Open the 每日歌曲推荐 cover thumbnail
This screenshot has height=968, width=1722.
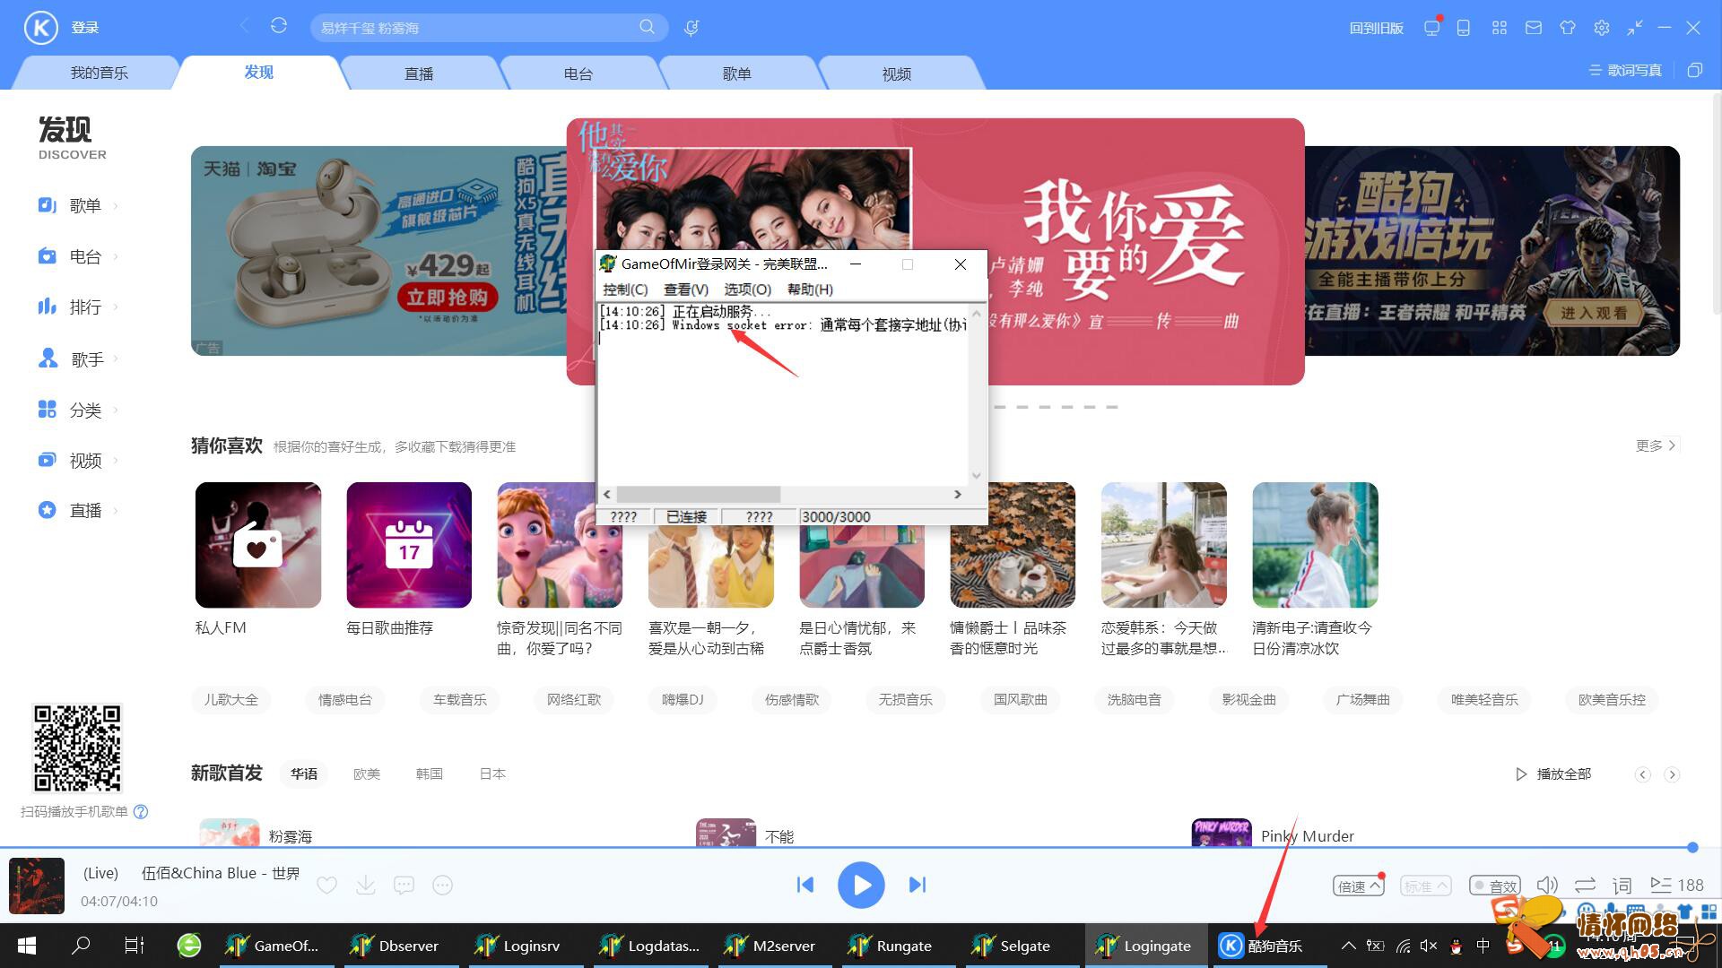pos(409,545)
